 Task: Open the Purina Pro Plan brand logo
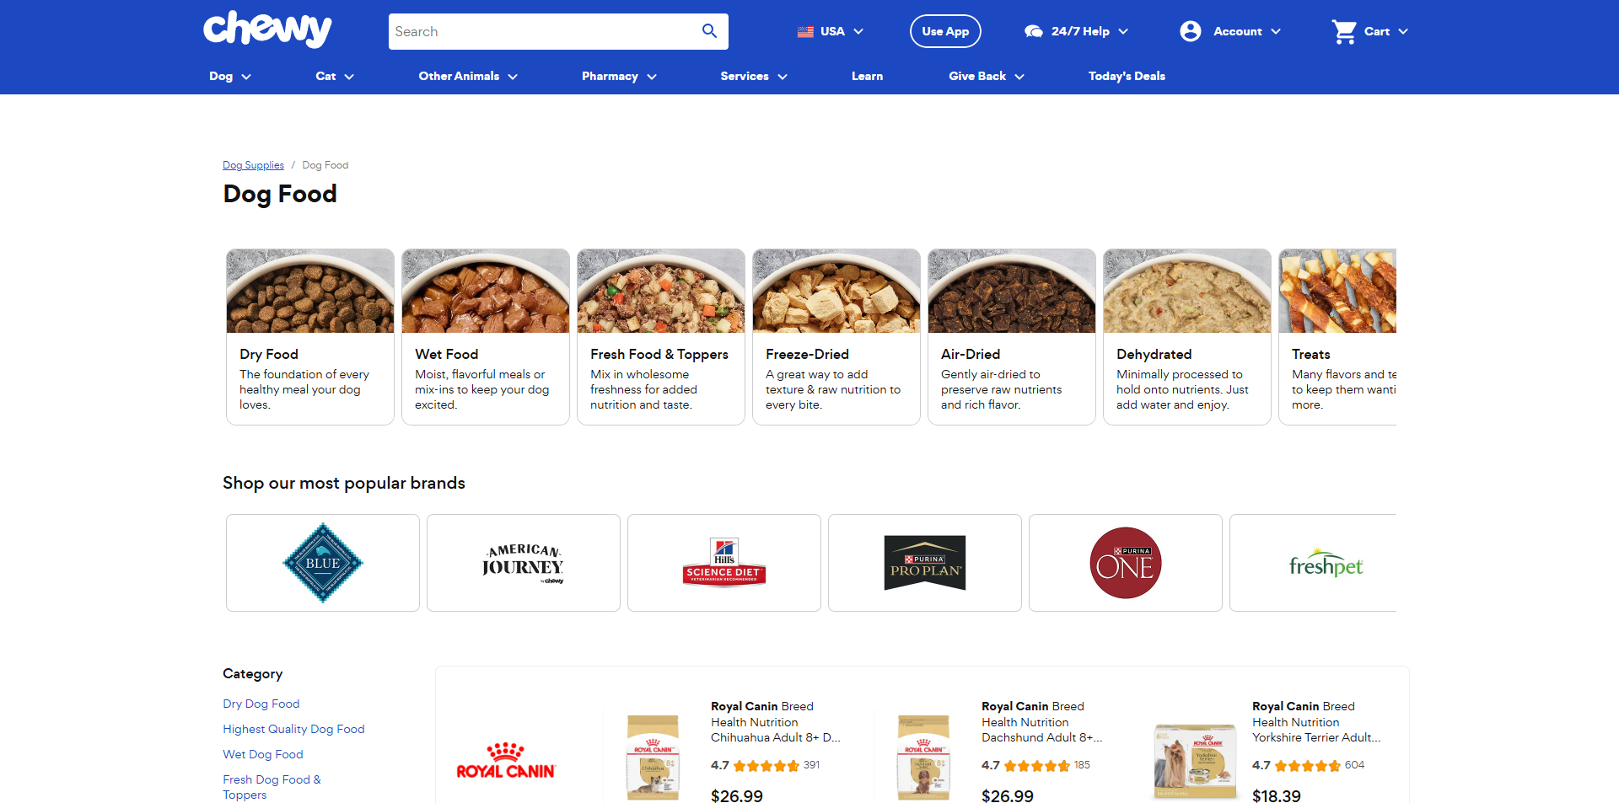click(925, 563)
